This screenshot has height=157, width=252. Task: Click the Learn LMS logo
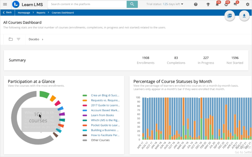pyautogui.click(x=28, y=4)
